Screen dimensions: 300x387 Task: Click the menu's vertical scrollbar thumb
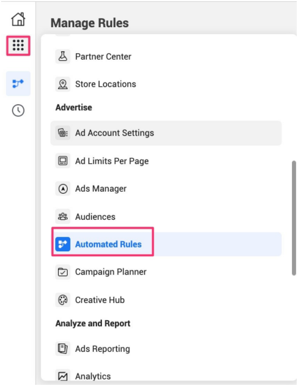click(x=294, y=218)
